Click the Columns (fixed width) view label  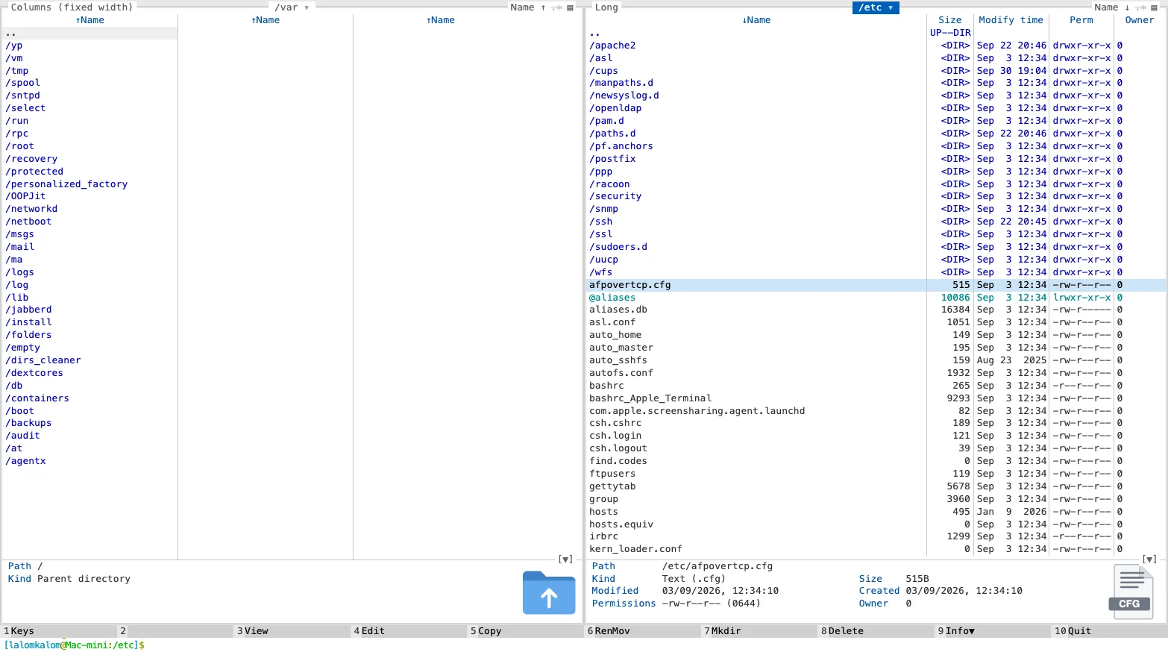coord(72,7)
